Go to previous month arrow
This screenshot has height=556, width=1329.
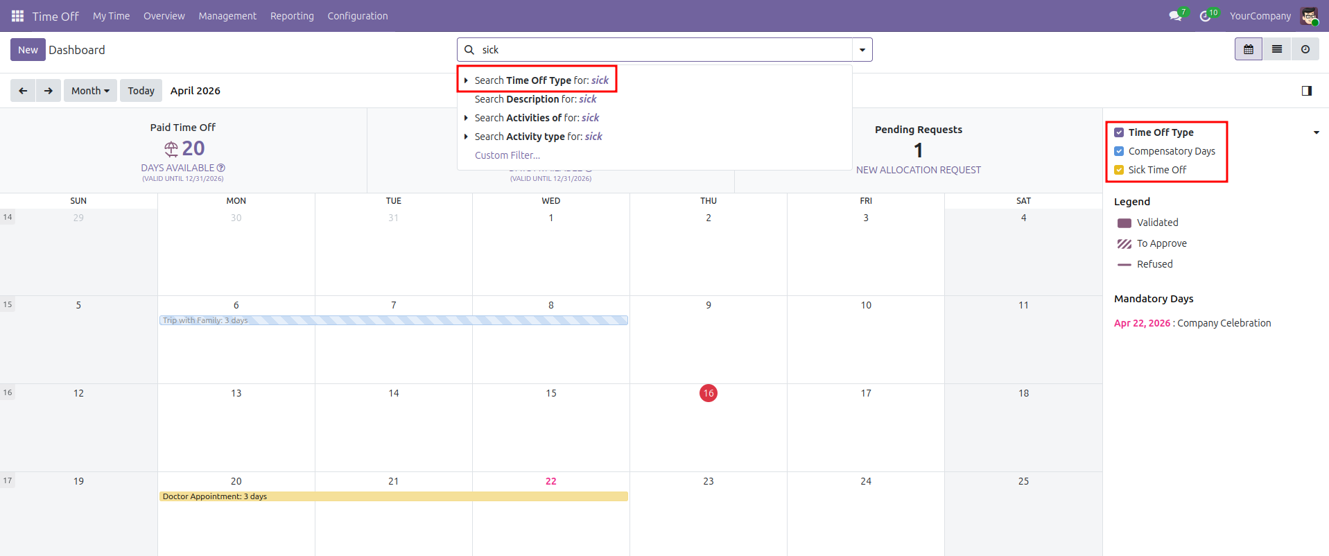tap(23, 91)
